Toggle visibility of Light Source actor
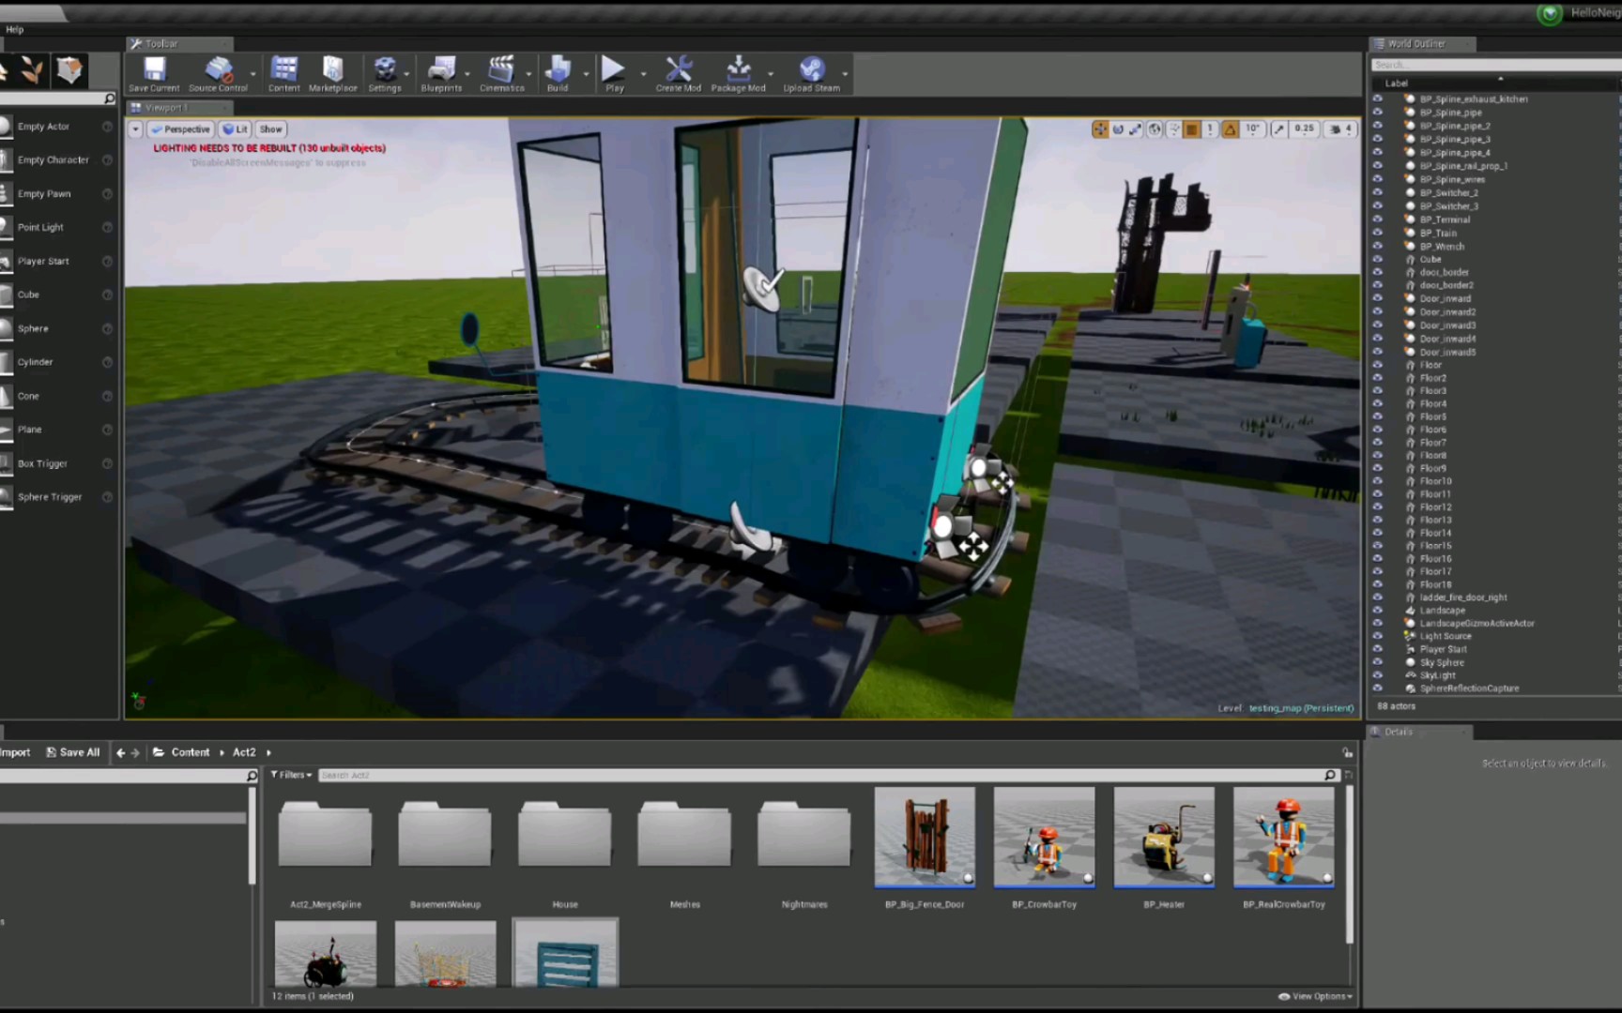 1377,636
